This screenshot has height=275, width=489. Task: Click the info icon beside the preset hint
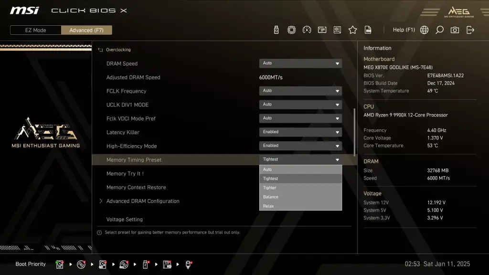click(x=99, y=233)
